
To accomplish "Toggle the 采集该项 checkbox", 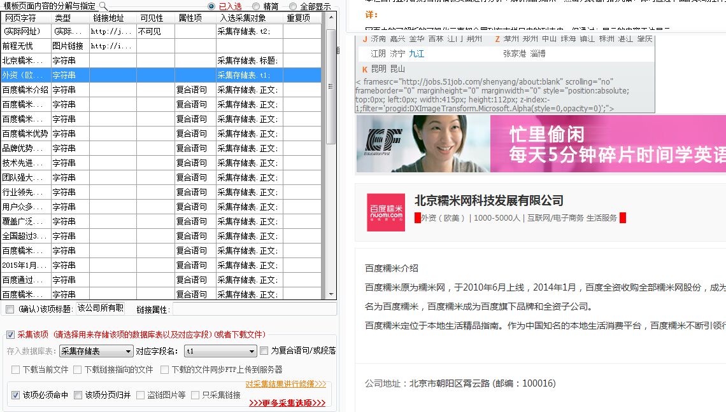I will pyautogui.click(x=11, y=335).
